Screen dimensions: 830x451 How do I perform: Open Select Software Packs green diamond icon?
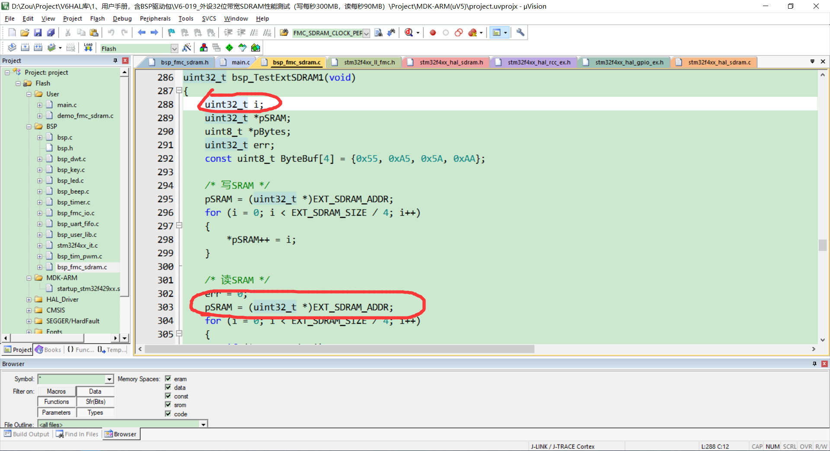pyautogui.click(x=230, y=48)
